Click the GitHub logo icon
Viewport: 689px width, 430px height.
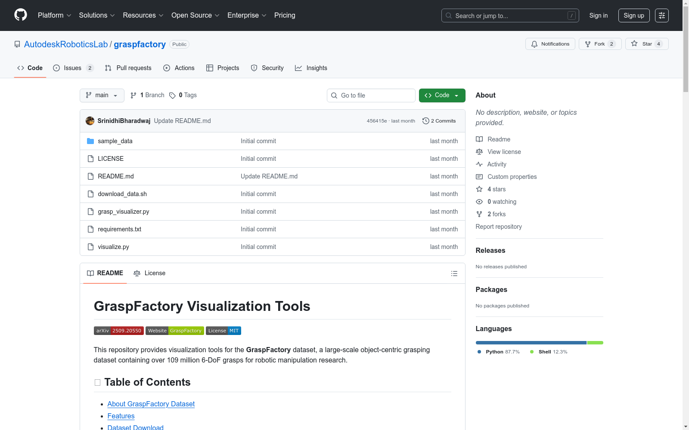pyautogui.click(x=21, y=15)
